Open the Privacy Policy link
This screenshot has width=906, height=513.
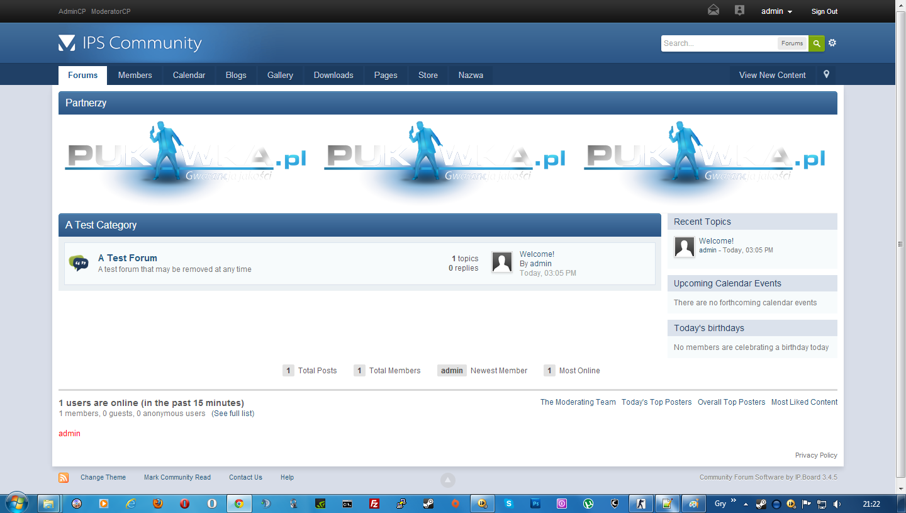816,455
